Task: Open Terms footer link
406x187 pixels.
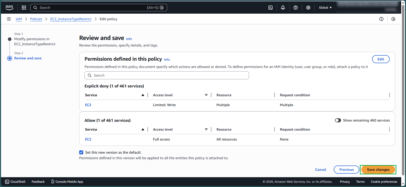Action: pyautogui.click(x=360, y=182)
